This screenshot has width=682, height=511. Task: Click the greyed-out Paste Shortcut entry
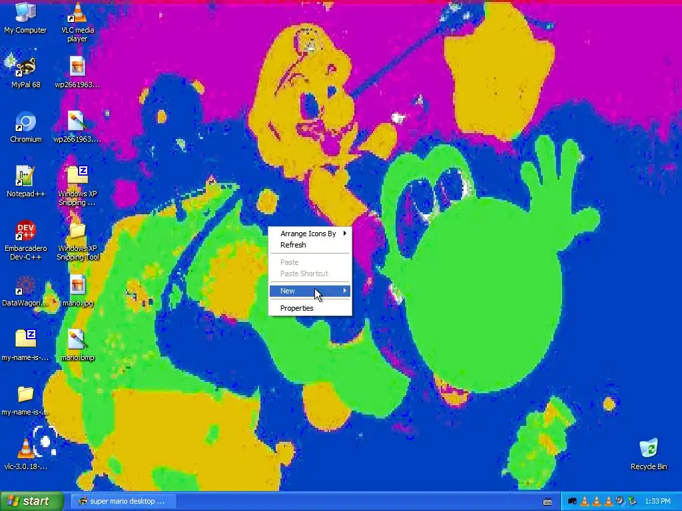310,273
